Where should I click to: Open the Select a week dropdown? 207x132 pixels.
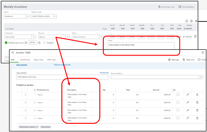44,16
